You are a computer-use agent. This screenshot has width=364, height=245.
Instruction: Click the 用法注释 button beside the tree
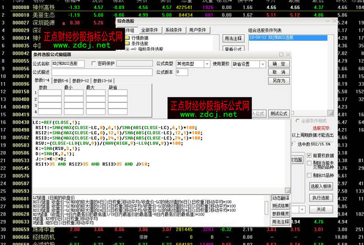(233, 39)
